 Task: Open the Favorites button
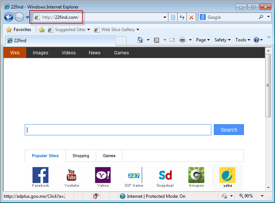point(19,30)
